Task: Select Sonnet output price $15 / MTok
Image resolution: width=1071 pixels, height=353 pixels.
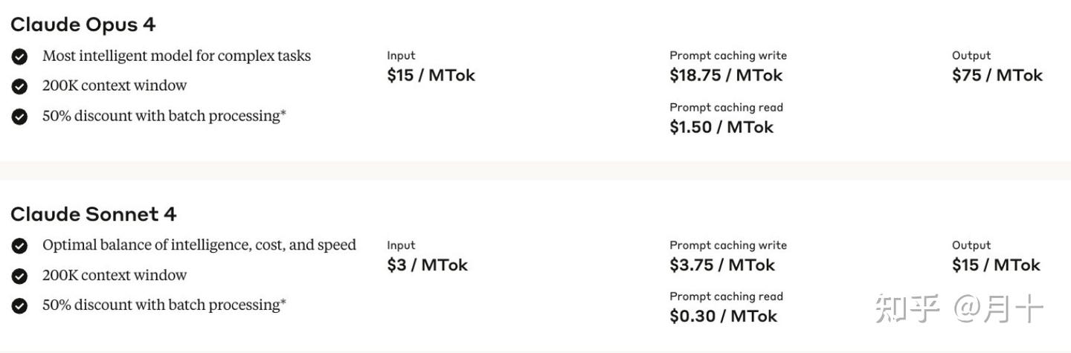Action: point(996,265)
